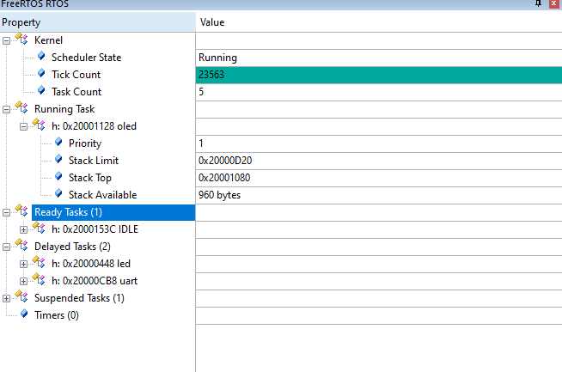Click the Timers property icon
The height and width of the screenshot is (372, 562).
24,314
